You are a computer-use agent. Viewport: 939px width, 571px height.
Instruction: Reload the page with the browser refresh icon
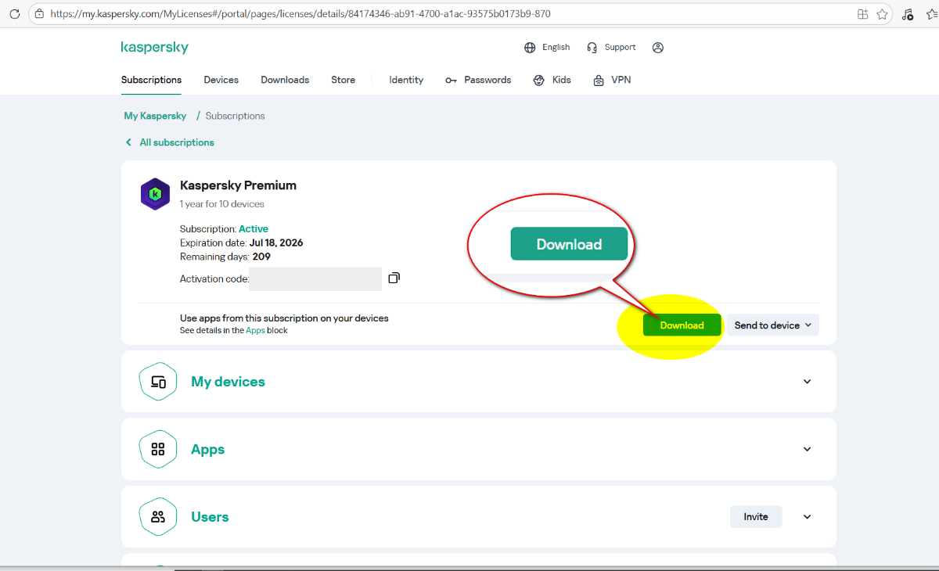click(14, 14)
